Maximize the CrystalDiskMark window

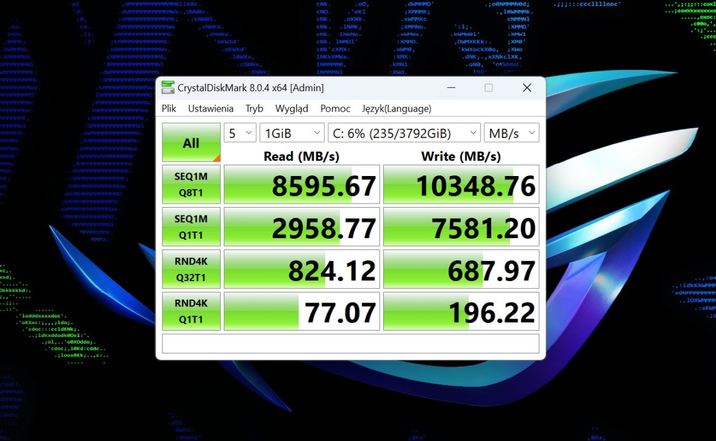[489, 88]
